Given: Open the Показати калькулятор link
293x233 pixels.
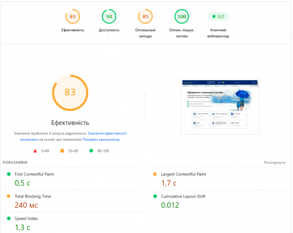Looking at the screenshot, I should tap(101, 139).
